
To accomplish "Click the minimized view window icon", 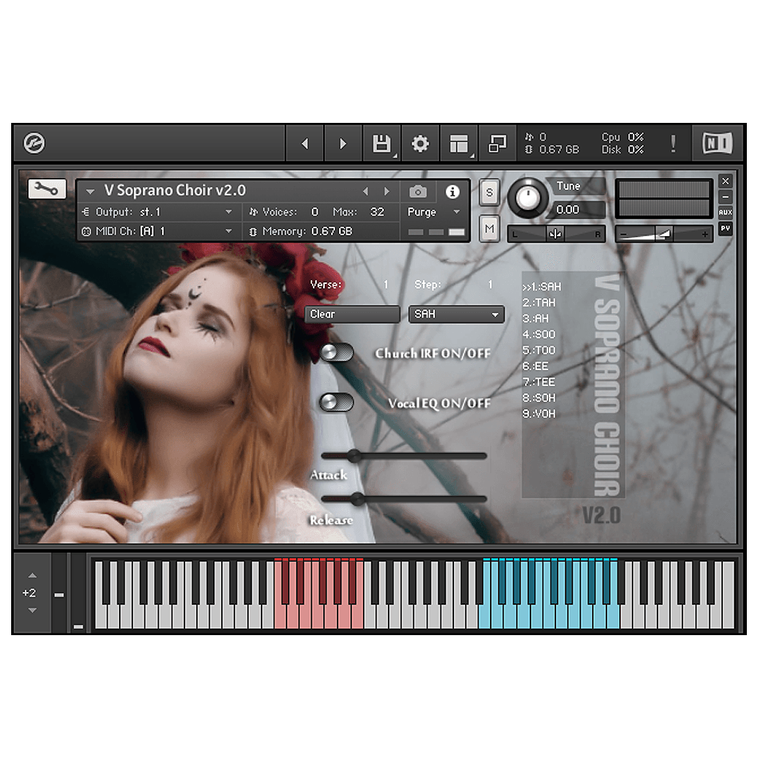I will click(x=497, y=144).
